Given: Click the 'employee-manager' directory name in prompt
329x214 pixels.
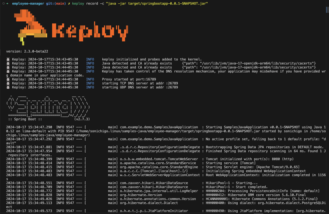Looking at the screenshot, I should click(x=28, y=4).
